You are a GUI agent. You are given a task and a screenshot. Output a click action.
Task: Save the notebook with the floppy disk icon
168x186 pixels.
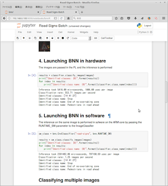tap(18, 38)
